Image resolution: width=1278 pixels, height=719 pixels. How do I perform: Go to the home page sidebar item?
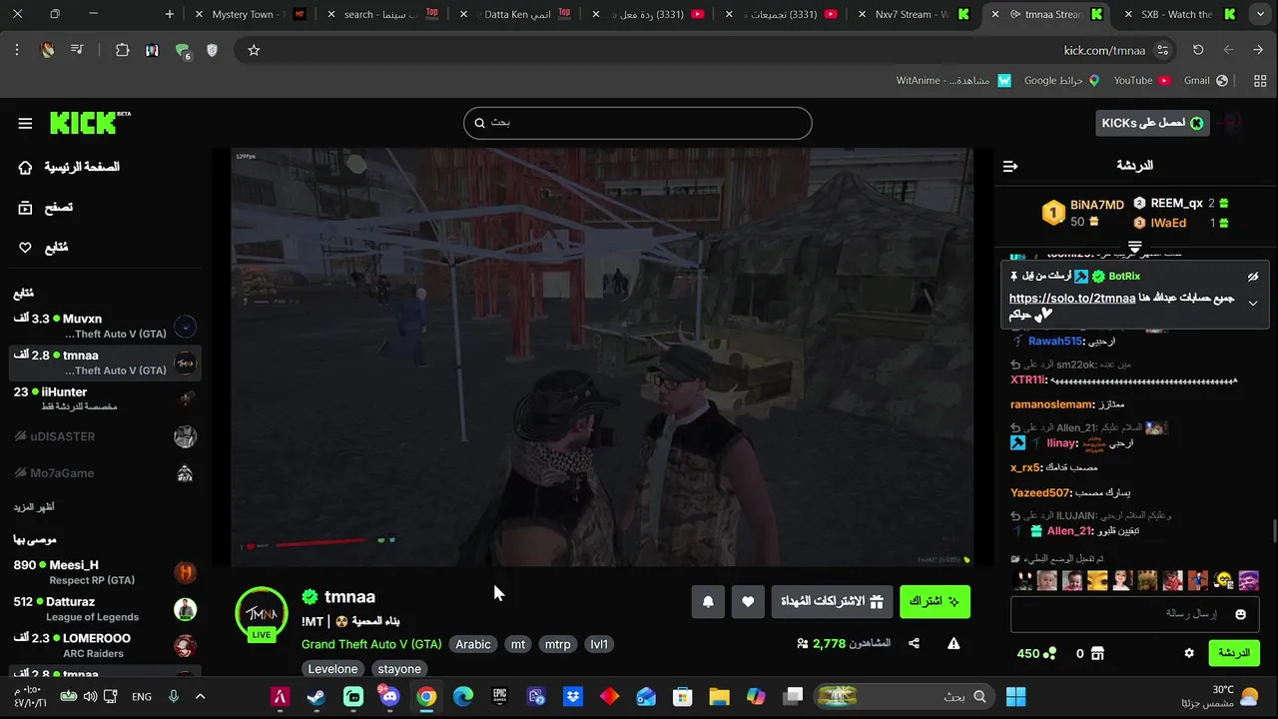[x=70, y=168]
